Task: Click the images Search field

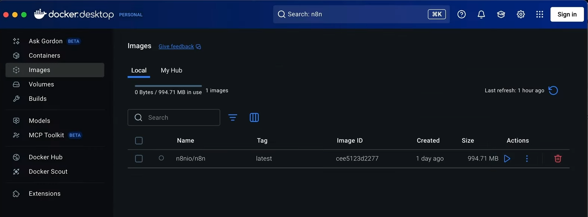Action: tap(174, 117)
